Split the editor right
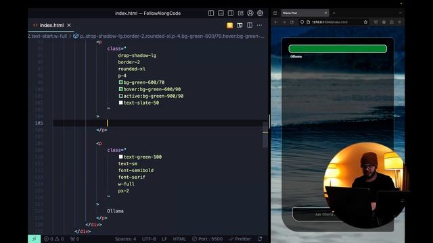433x243 pixels. pos(250,26)
